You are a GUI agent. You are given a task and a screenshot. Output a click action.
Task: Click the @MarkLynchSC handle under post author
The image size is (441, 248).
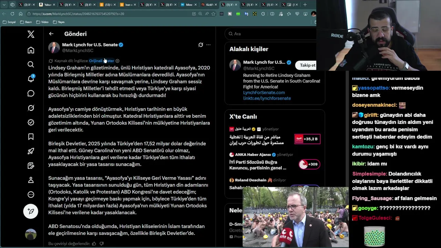(x=78, y=51)
